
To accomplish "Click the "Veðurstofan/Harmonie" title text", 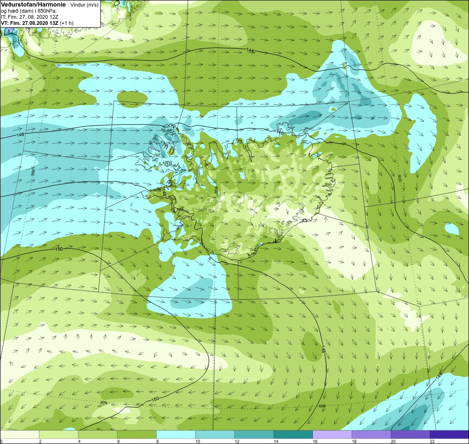I will point(33,5).
